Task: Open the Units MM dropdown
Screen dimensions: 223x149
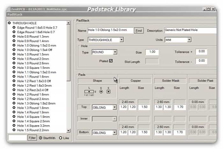Action: 189,40
